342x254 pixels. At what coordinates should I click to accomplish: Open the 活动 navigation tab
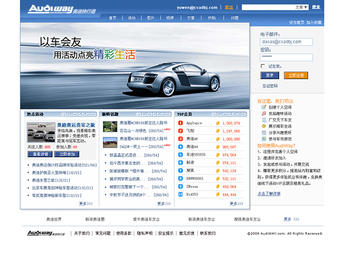132,18
